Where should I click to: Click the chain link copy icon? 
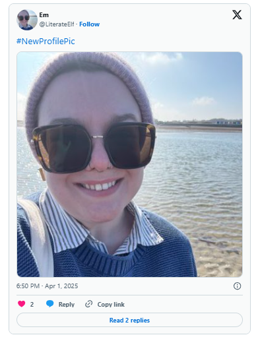point(89,304)
